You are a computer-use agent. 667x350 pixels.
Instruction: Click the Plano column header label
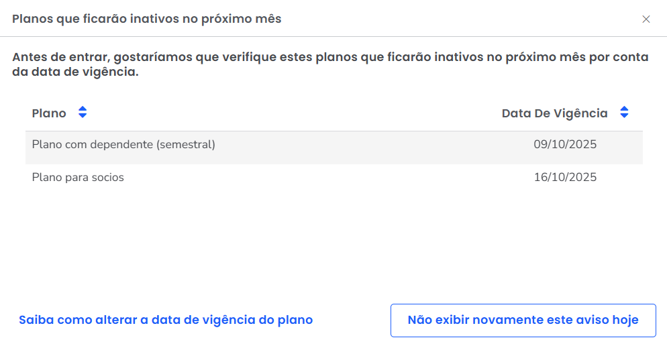click(49, 113)
